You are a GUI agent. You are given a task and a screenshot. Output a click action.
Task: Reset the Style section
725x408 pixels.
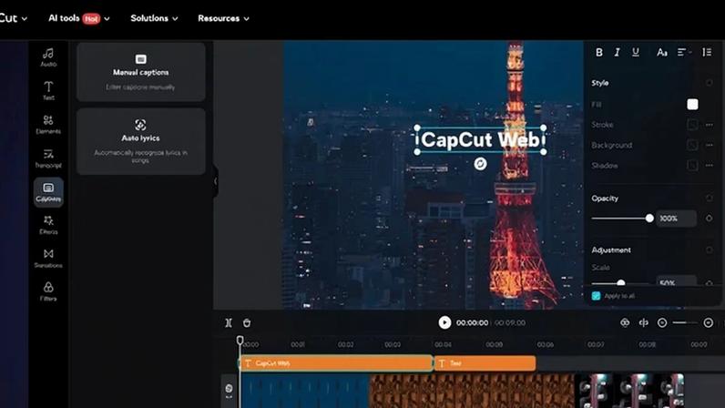point(709,83)
